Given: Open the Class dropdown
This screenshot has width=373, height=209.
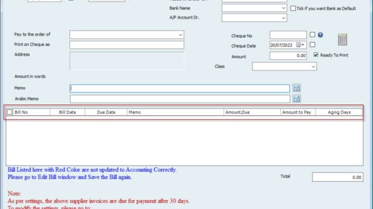Looking at the screenshot, I should [x=314, y=67].
